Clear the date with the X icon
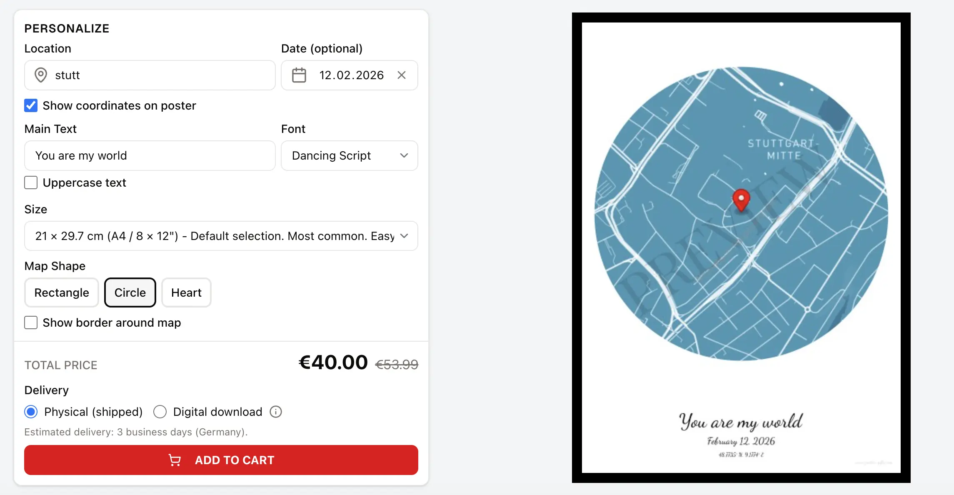The image size is (954, 495). [402, 75]
